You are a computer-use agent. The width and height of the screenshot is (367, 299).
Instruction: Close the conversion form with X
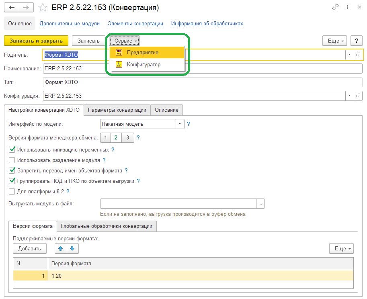[x=359, y=7]
